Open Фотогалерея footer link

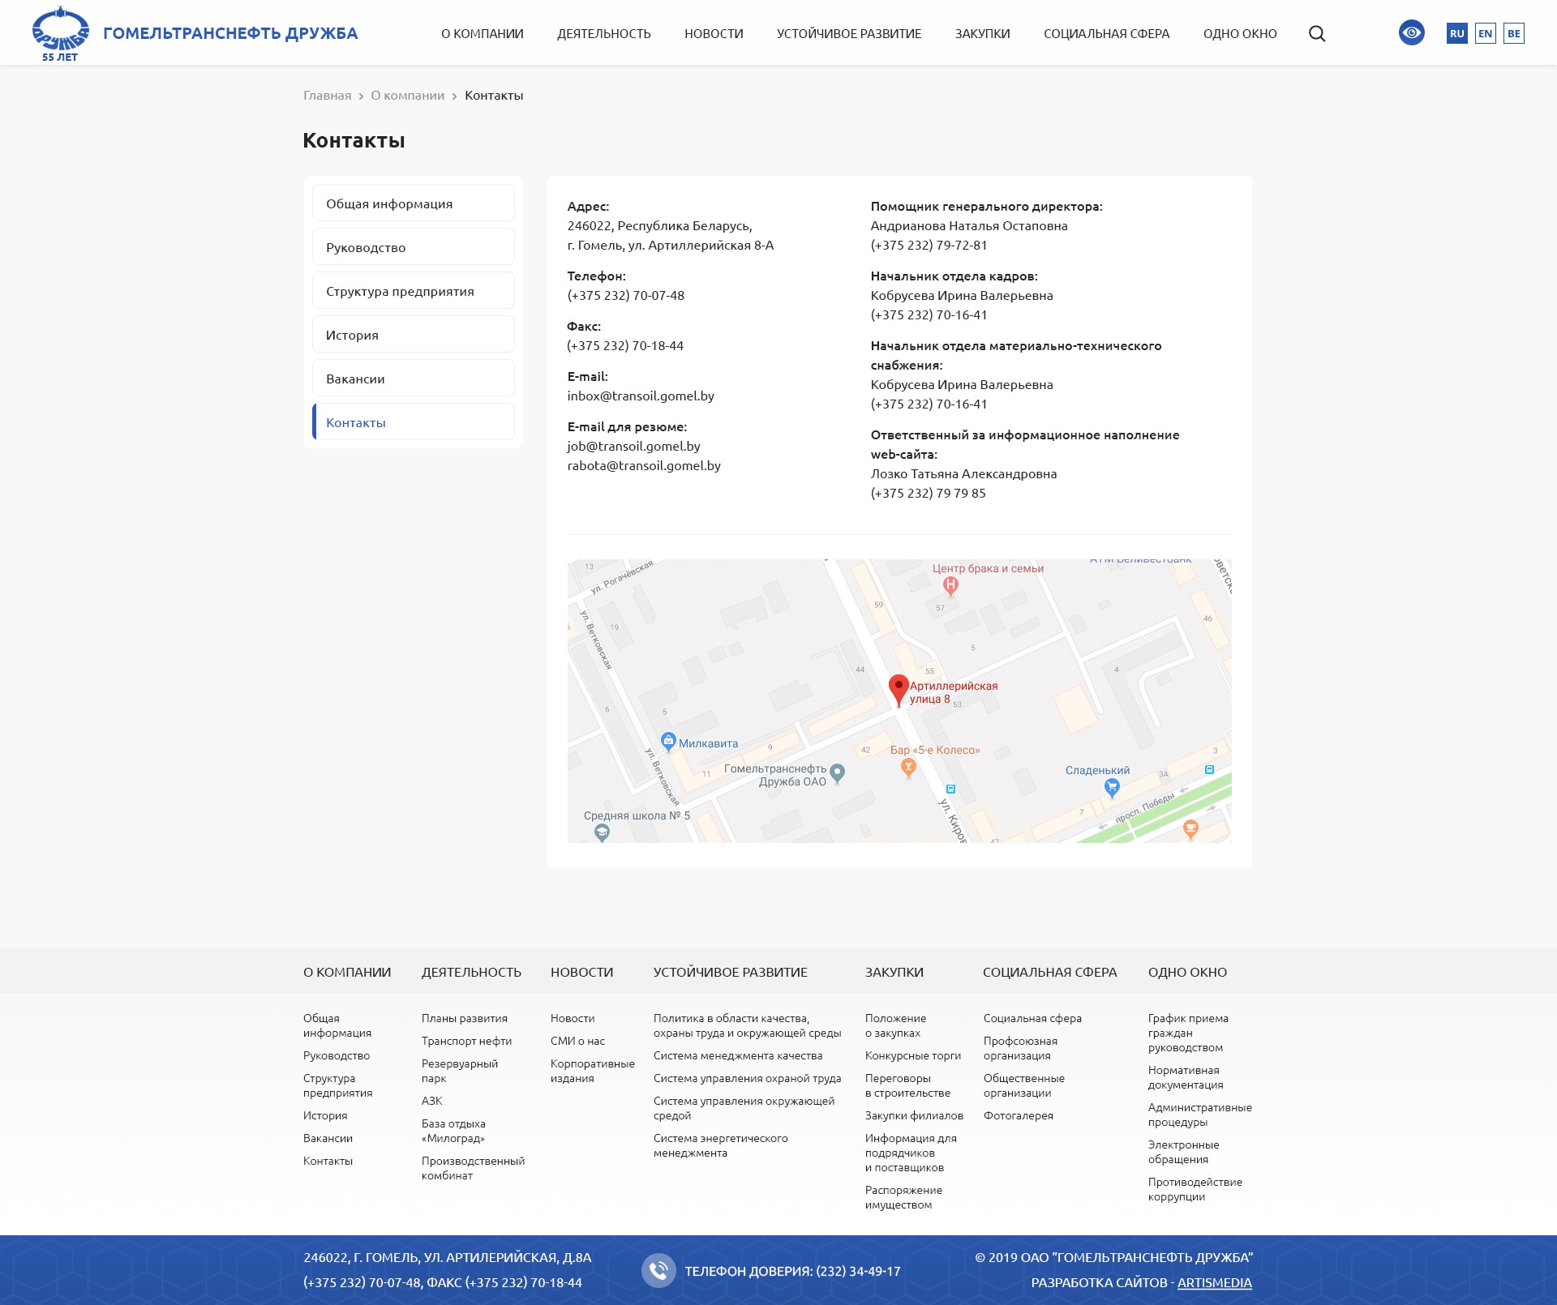click(x=1018, y=1115)
